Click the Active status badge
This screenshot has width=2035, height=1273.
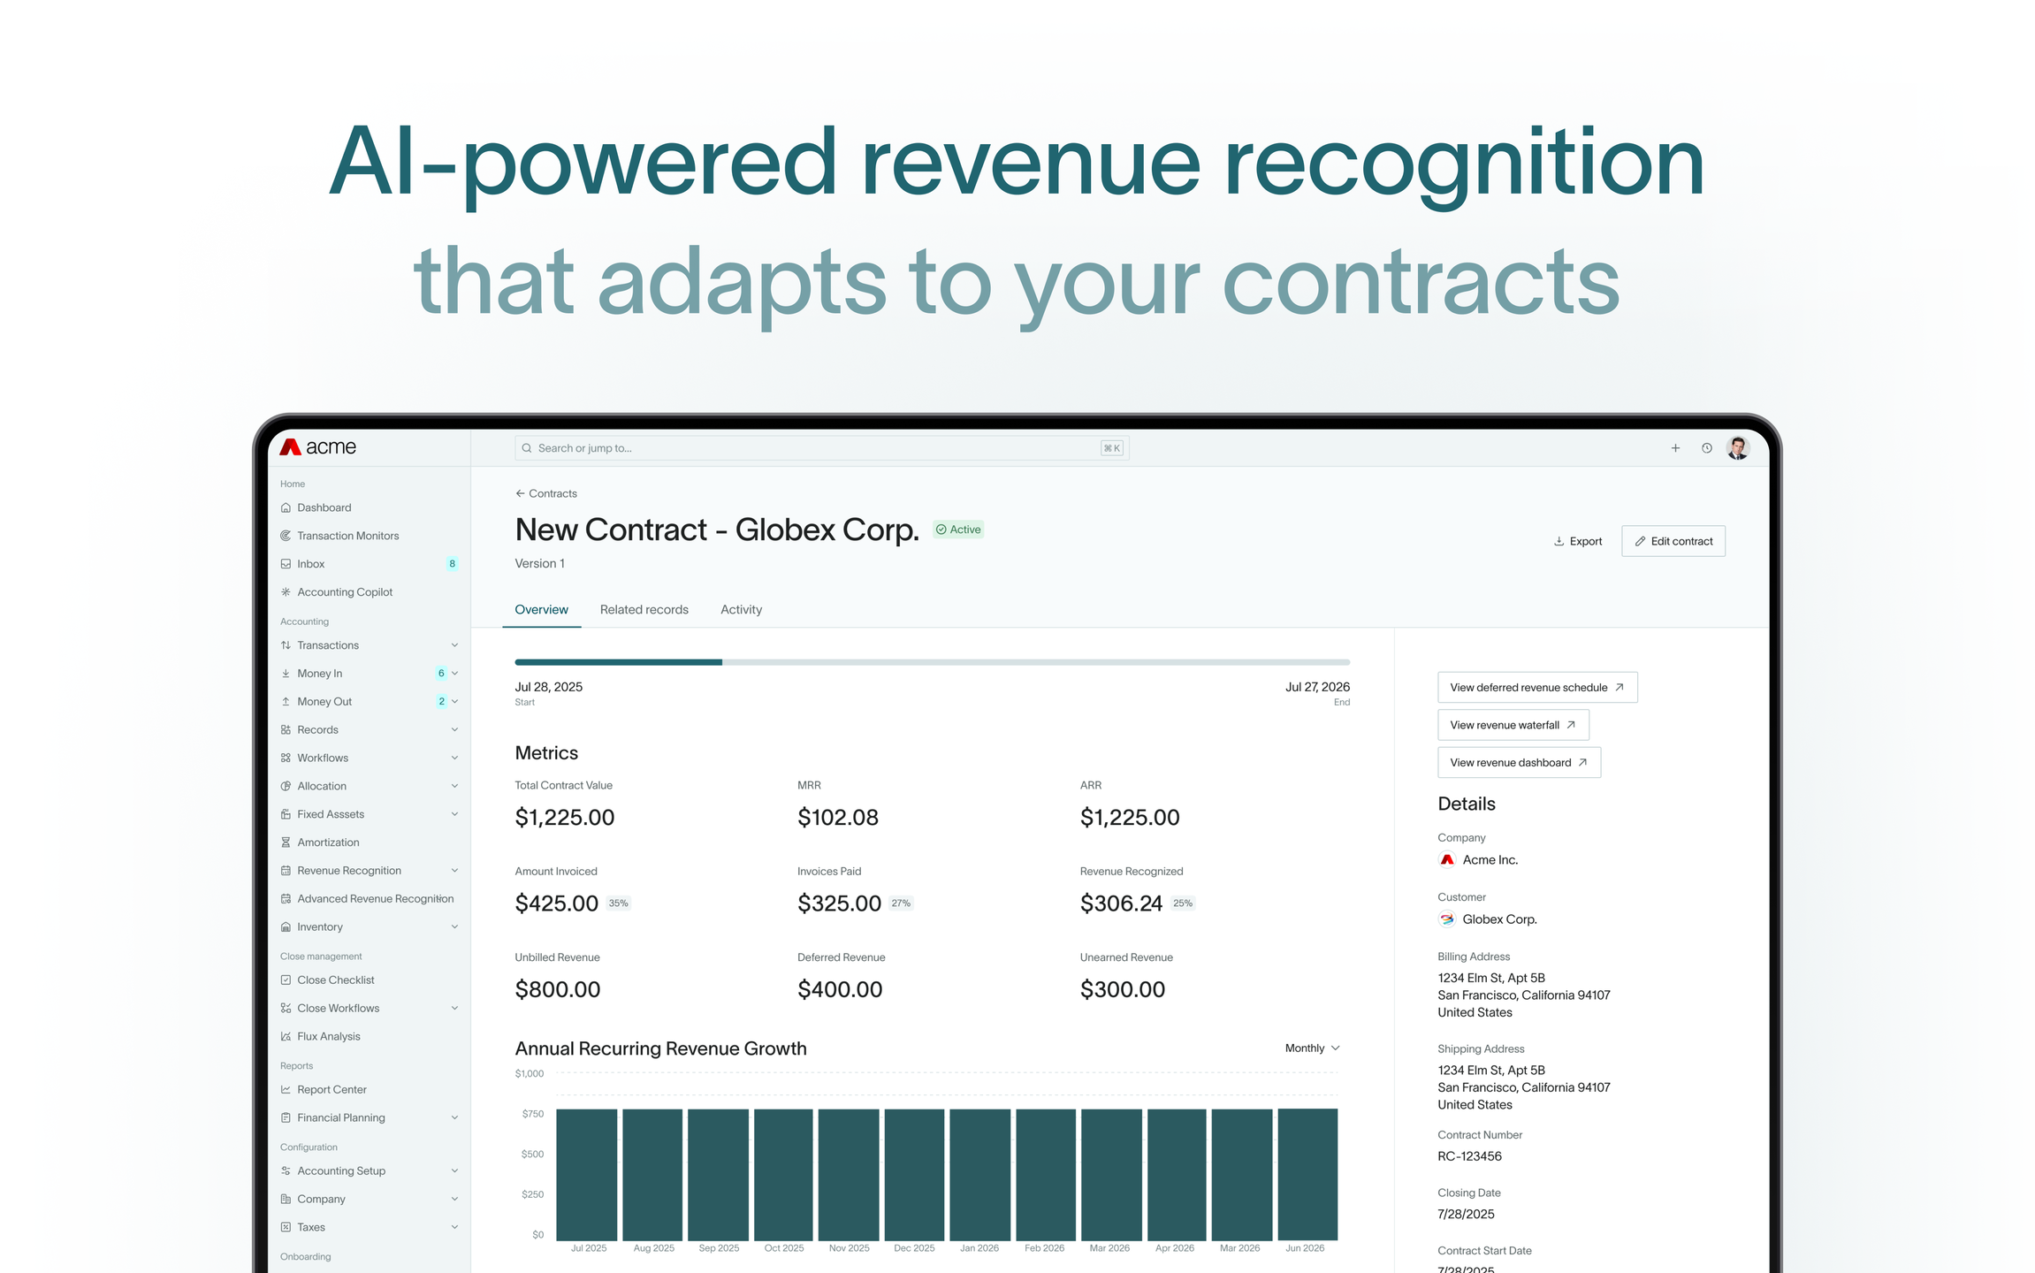[x=959, y=530]
